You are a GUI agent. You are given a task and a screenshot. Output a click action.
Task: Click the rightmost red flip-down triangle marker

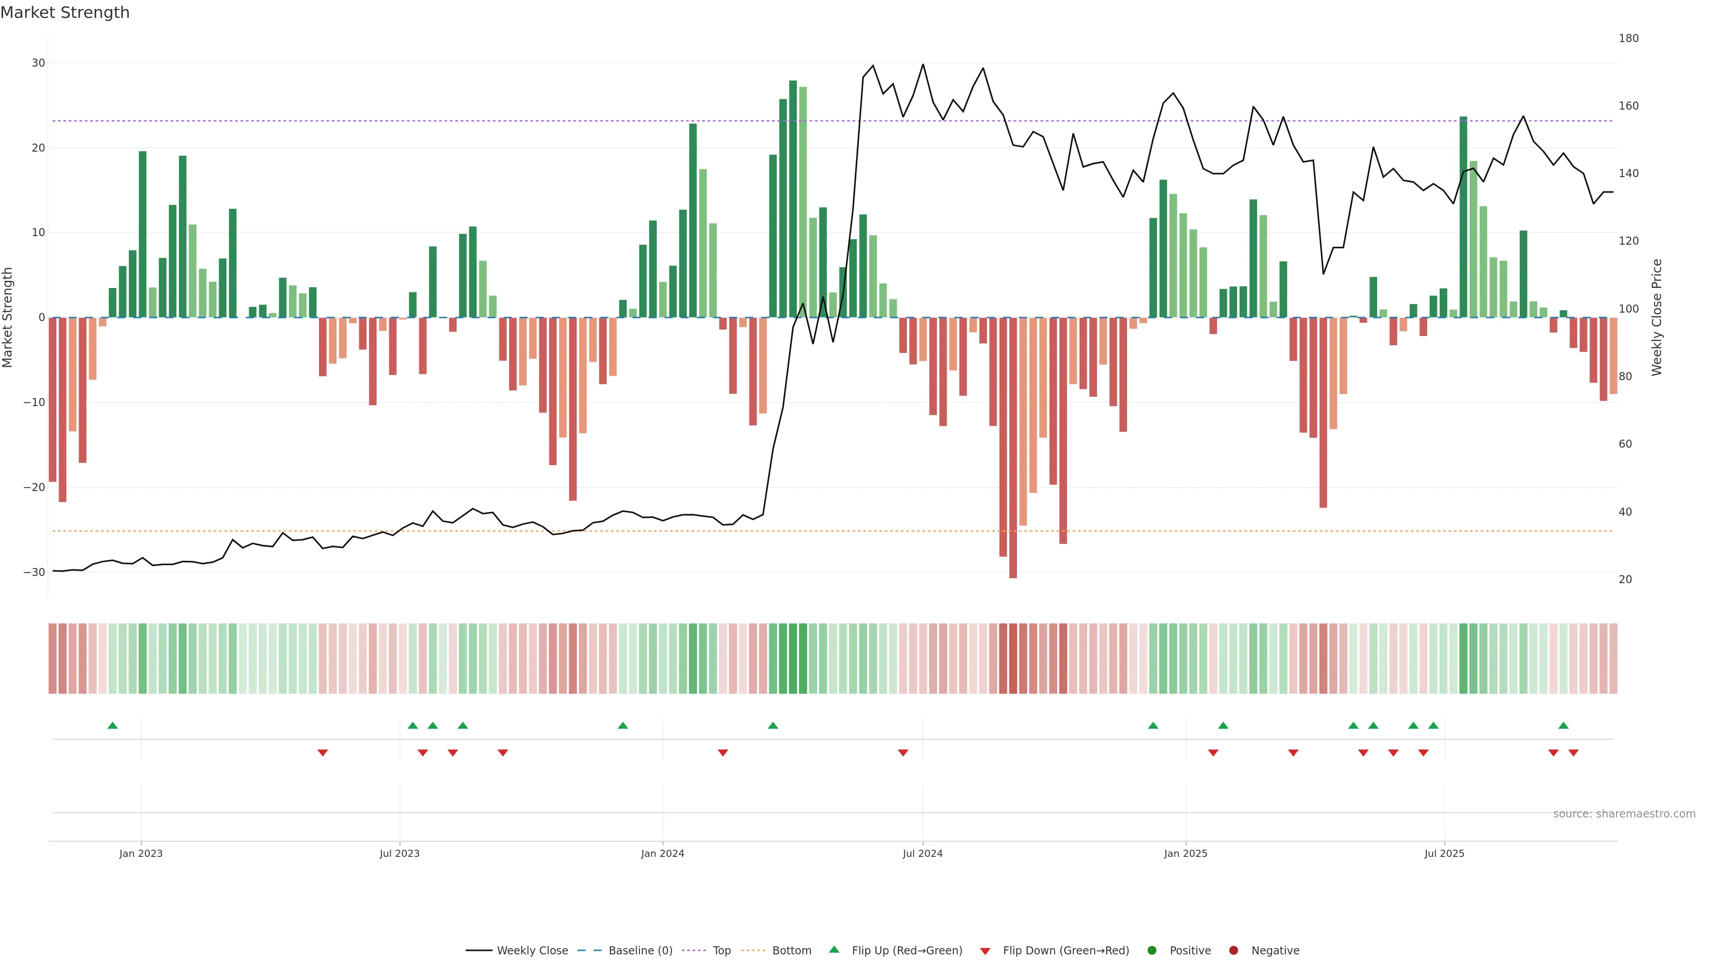(x=1573, y=753)
